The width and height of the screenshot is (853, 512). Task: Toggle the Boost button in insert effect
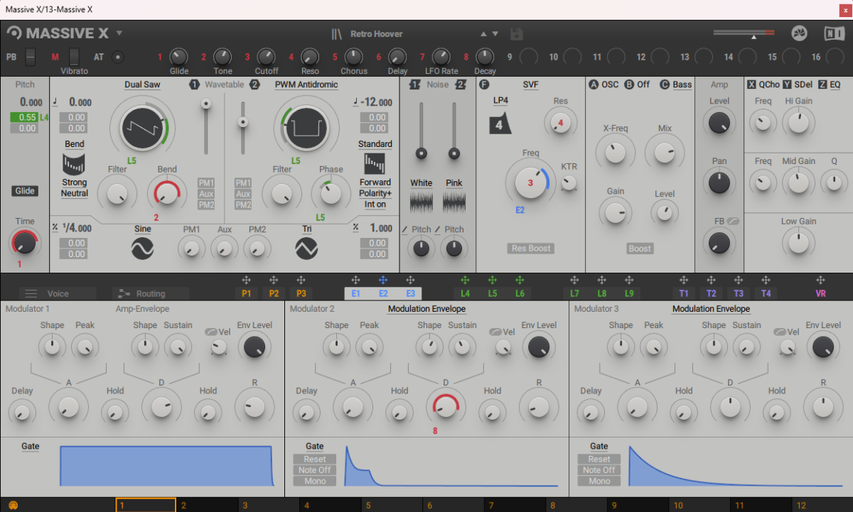[x=640, y=249]
